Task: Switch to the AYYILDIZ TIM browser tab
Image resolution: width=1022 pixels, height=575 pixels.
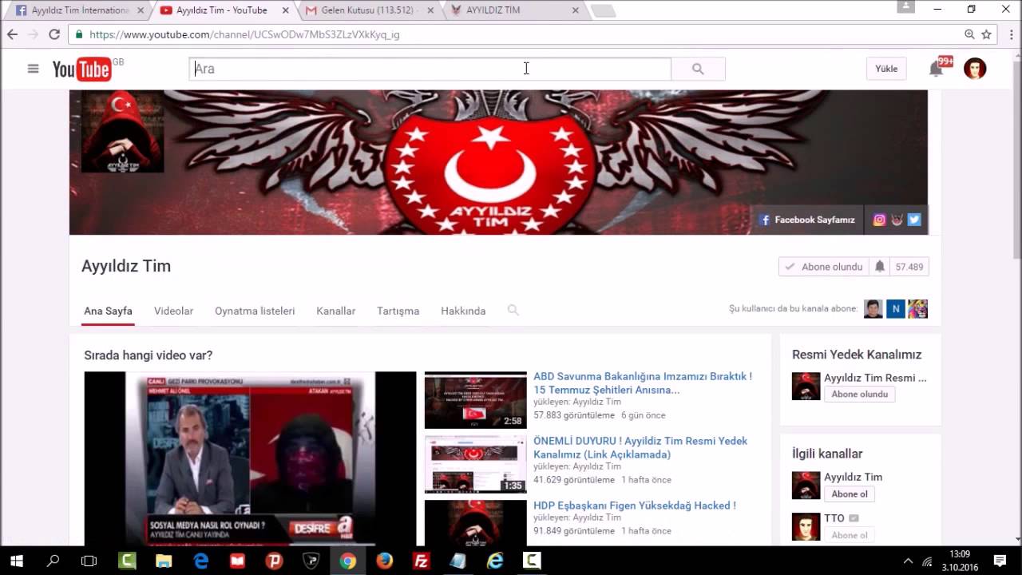Action: point(515,10)
